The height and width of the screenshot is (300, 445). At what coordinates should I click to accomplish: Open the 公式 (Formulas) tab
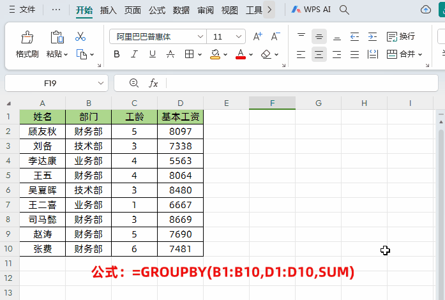click(x=157, y=10)
